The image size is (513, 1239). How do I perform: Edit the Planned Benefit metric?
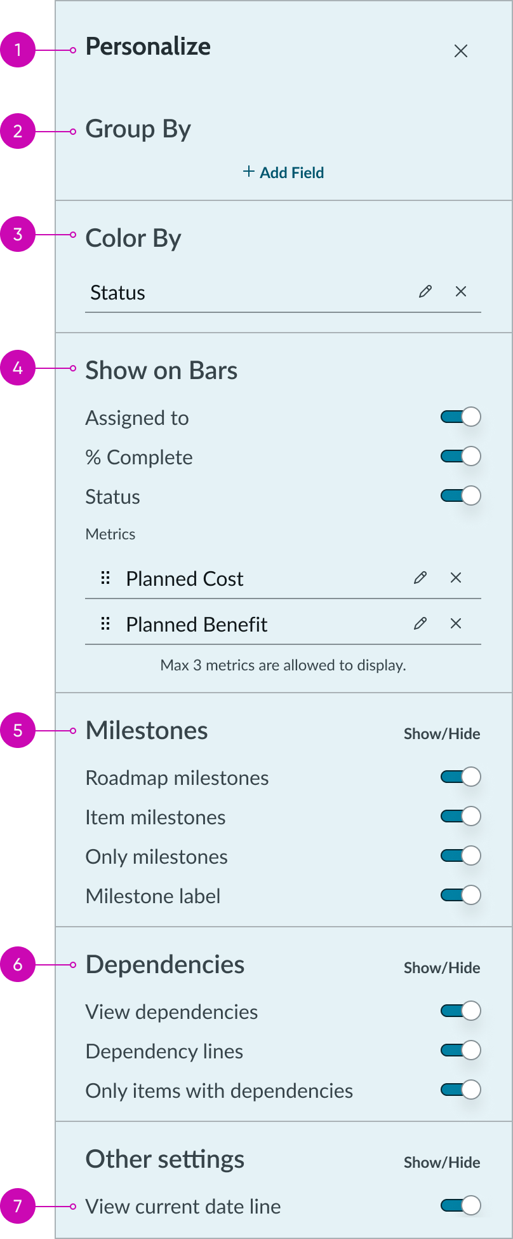click(x=420, y=623)
